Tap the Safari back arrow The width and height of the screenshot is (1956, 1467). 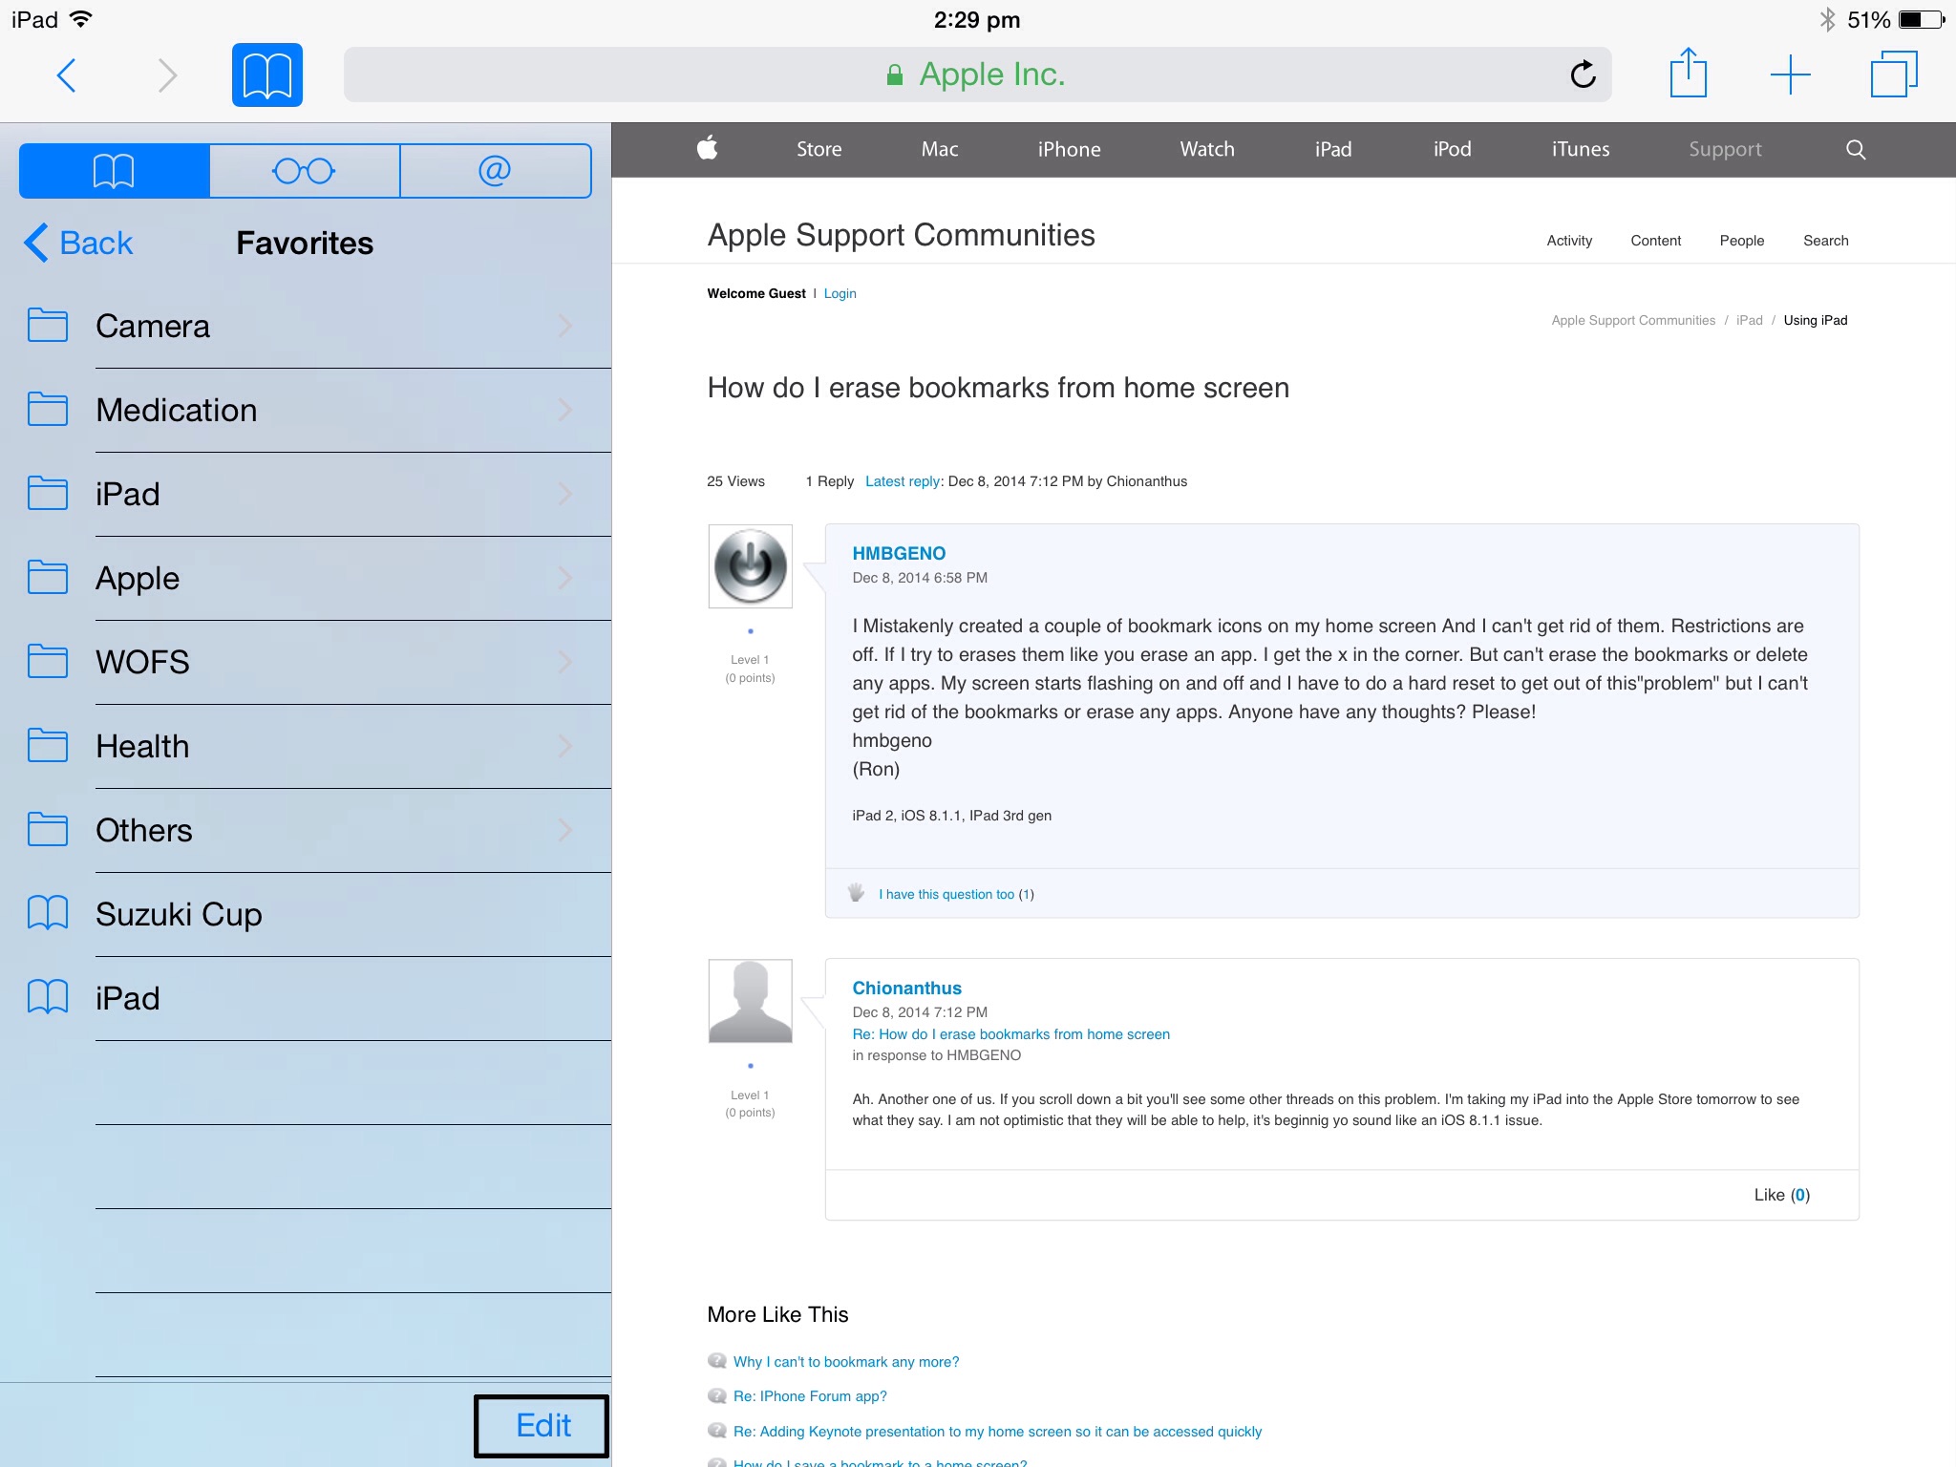(x=66, y=75)
